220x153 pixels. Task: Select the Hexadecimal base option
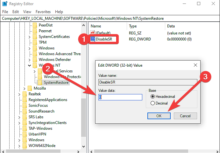click(153, 97)
